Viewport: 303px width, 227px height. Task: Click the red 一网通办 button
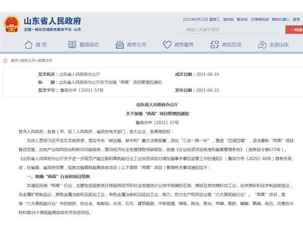pos(295,30)
